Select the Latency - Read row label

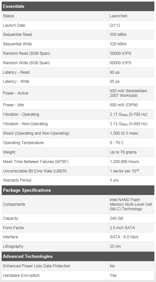click(x=16, y=72)
